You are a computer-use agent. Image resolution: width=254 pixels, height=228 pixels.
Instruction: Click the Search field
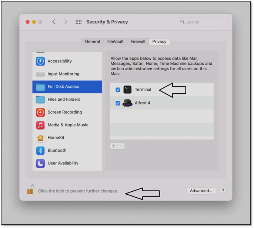click(204, 22)
